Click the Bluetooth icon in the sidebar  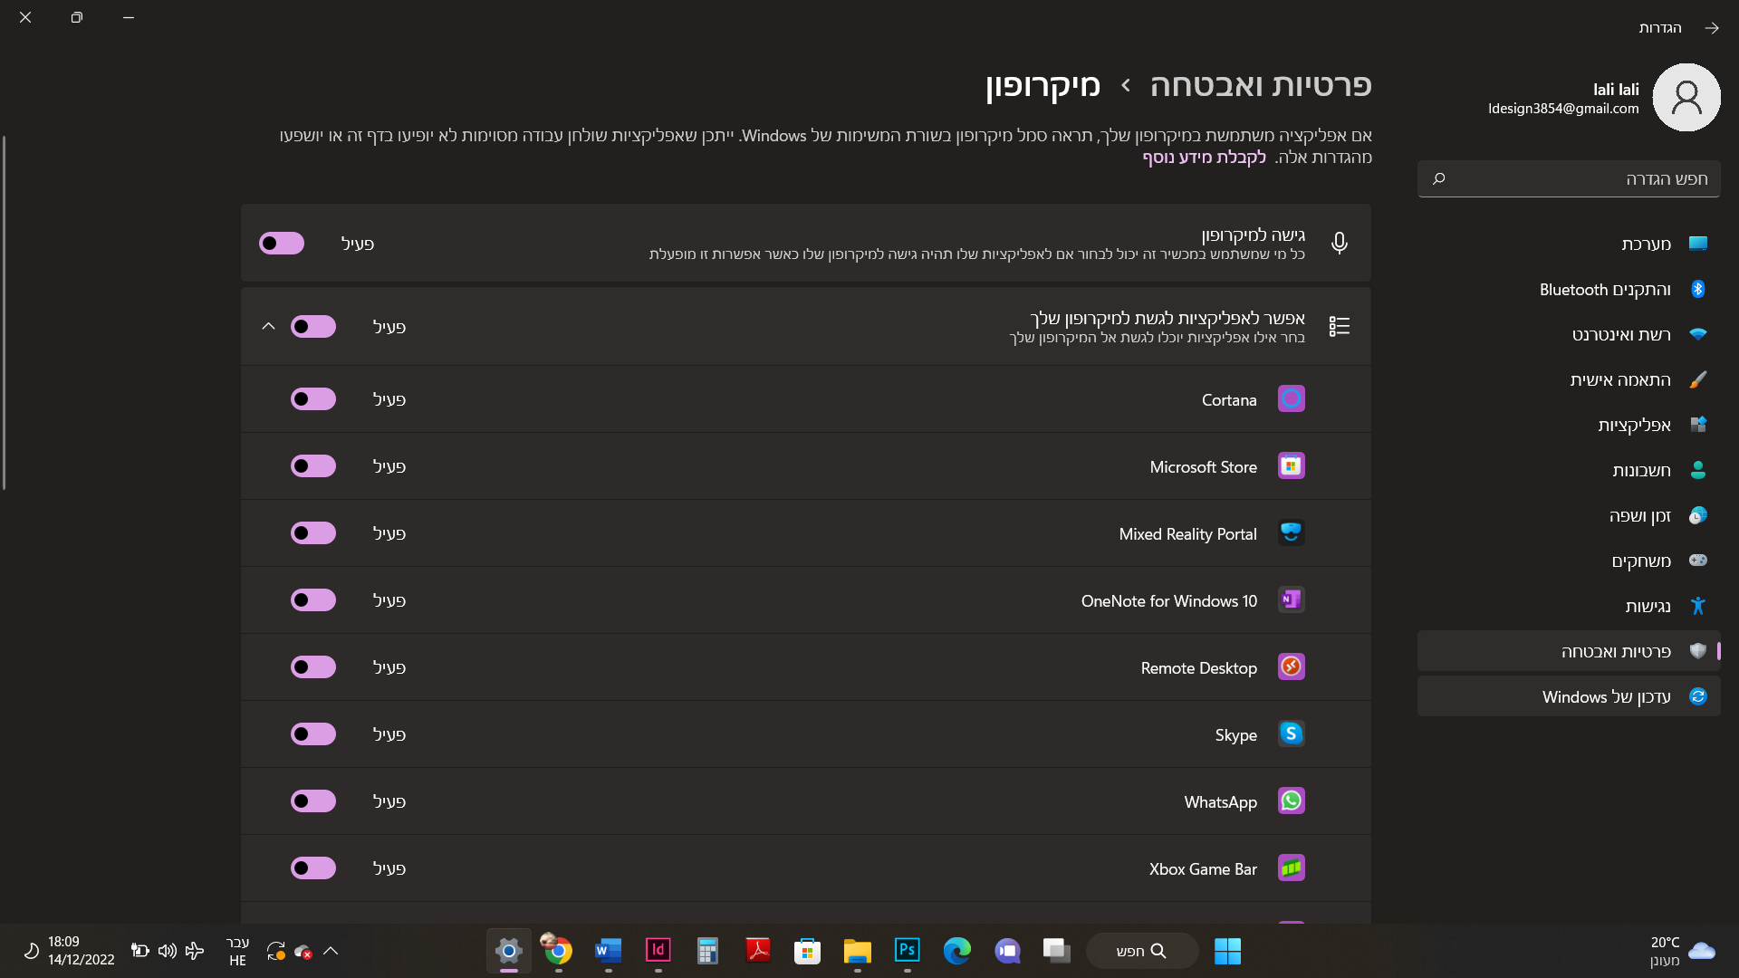1697,289
